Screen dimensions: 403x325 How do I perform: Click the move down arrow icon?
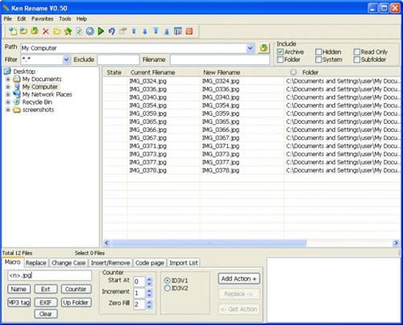click(145, 31)
